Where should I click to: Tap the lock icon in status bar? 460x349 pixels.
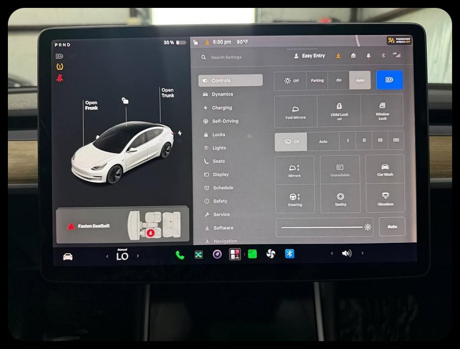(195, 42)
